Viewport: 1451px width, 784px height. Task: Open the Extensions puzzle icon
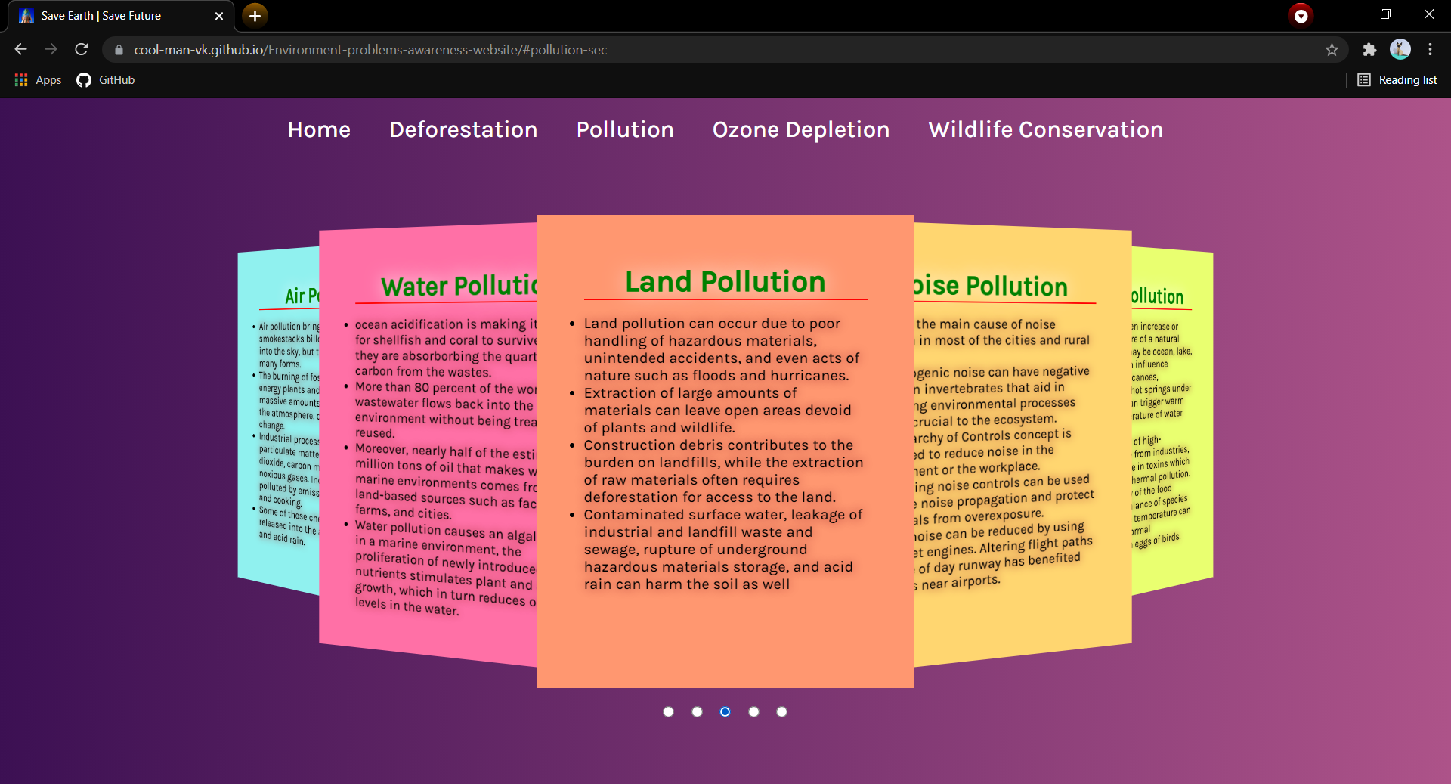pyautogui.click(x=1369, y=50)
